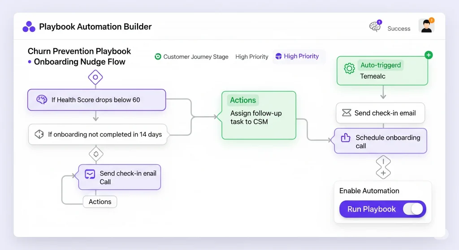The height and width of the screenshot is (250, 459).
Task: Click the envelope icon on check-in email
Action: (x=346, y=113)
